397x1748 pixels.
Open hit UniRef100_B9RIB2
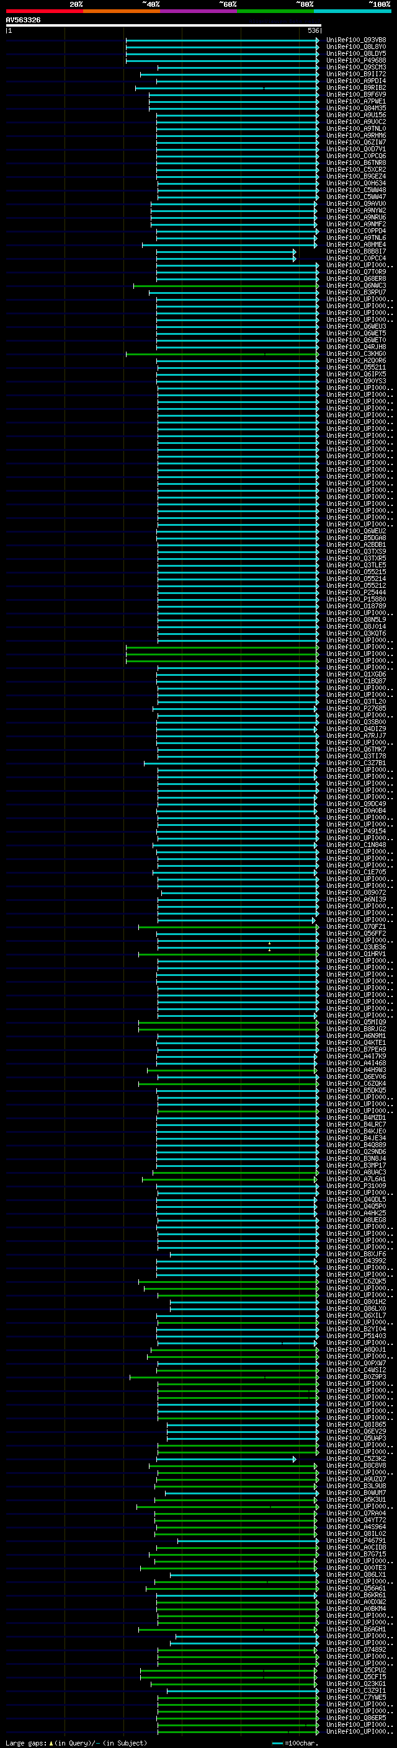[355, 87]
